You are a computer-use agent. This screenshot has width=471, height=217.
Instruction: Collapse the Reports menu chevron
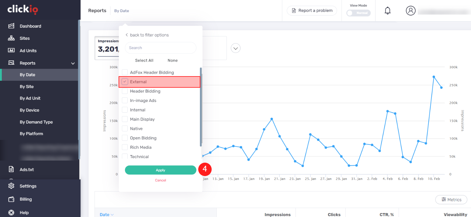[x=73, y=63]
